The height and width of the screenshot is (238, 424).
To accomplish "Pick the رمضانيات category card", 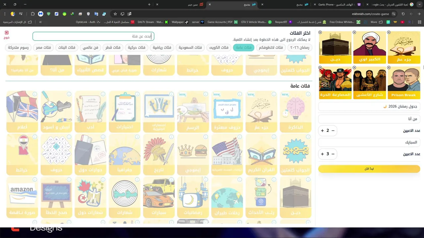I will tap(193, 197).
